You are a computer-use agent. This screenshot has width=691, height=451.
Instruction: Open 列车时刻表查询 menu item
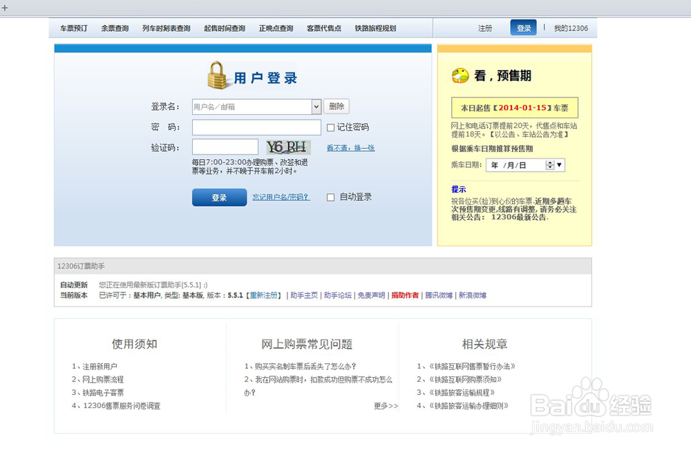point(166,28)
